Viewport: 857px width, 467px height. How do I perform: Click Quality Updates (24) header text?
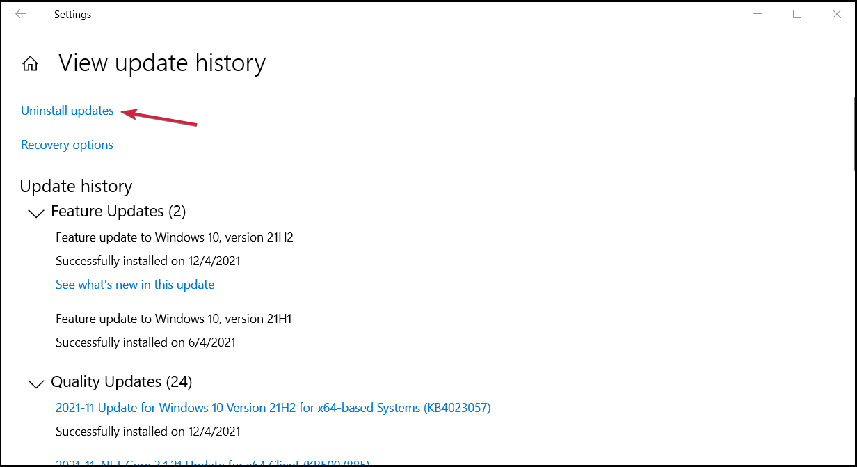(x=122, y=382)
